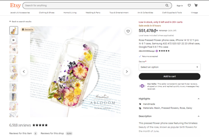Favorite this item with heart on image
Screen dimensions: 209x137
[x=128, y=31]
